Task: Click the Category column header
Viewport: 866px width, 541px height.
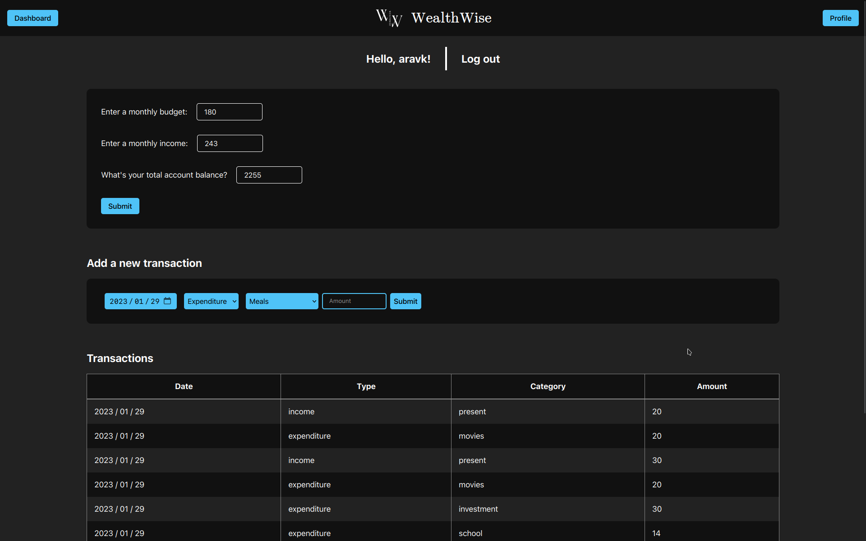Action: click(x=548, y=386)
